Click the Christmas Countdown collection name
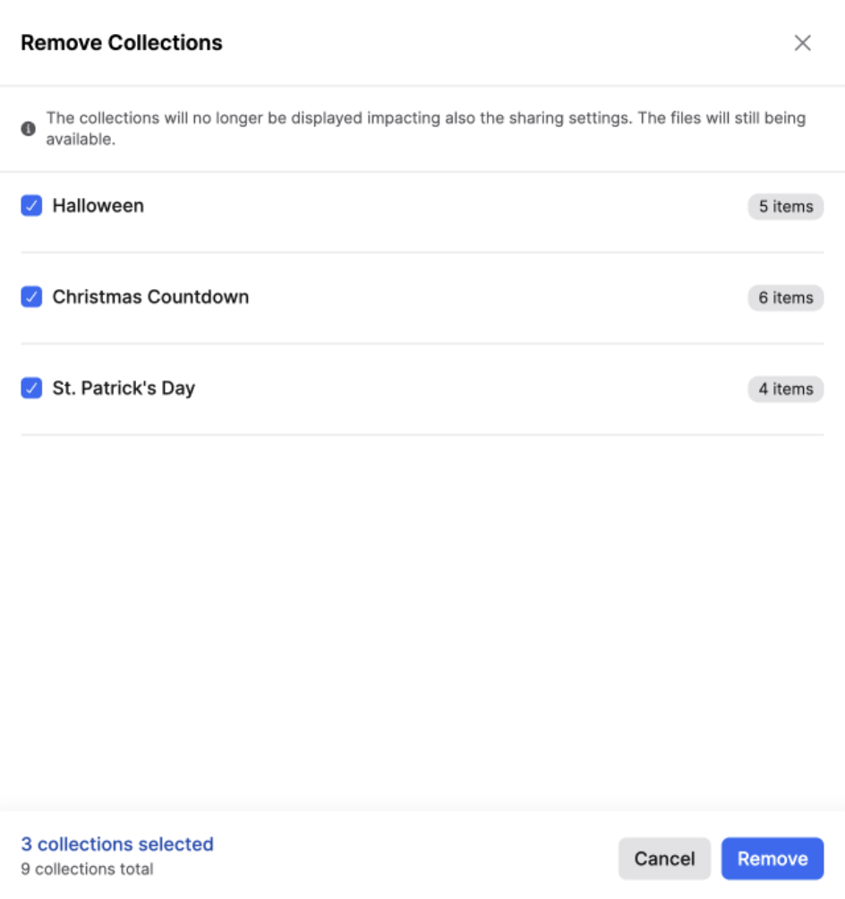845x899 pixels. [151, 296]
